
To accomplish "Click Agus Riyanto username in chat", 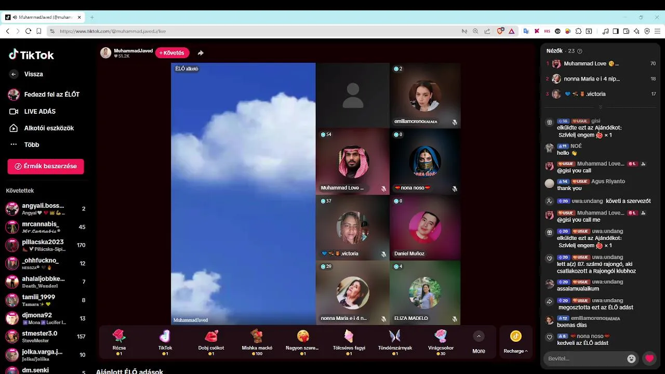I will click(608, 181).
